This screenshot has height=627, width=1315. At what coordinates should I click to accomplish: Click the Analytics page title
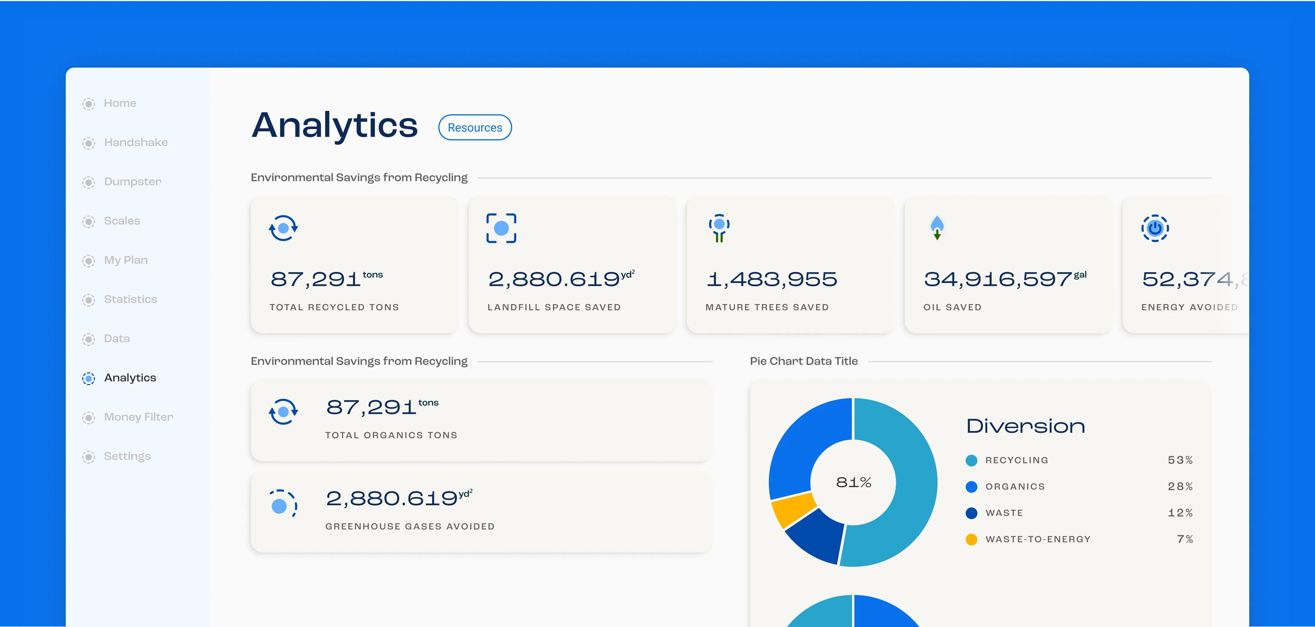click(x=335, y=125)
